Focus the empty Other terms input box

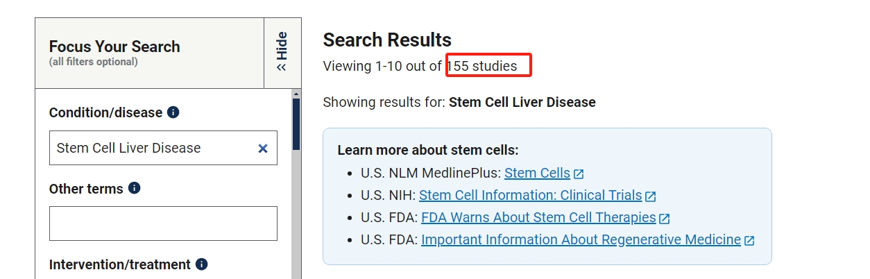click(163, 223)
